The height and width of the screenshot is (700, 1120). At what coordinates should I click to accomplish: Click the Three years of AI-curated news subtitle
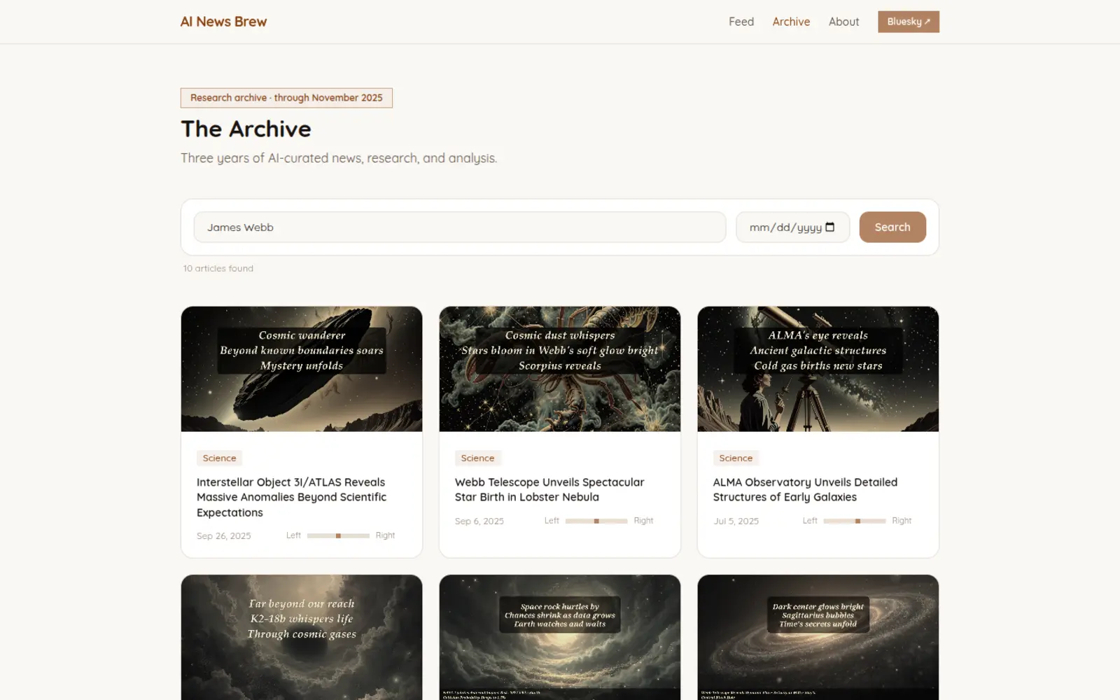339,158
